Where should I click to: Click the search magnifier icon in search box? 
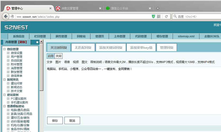click(175, 16)
